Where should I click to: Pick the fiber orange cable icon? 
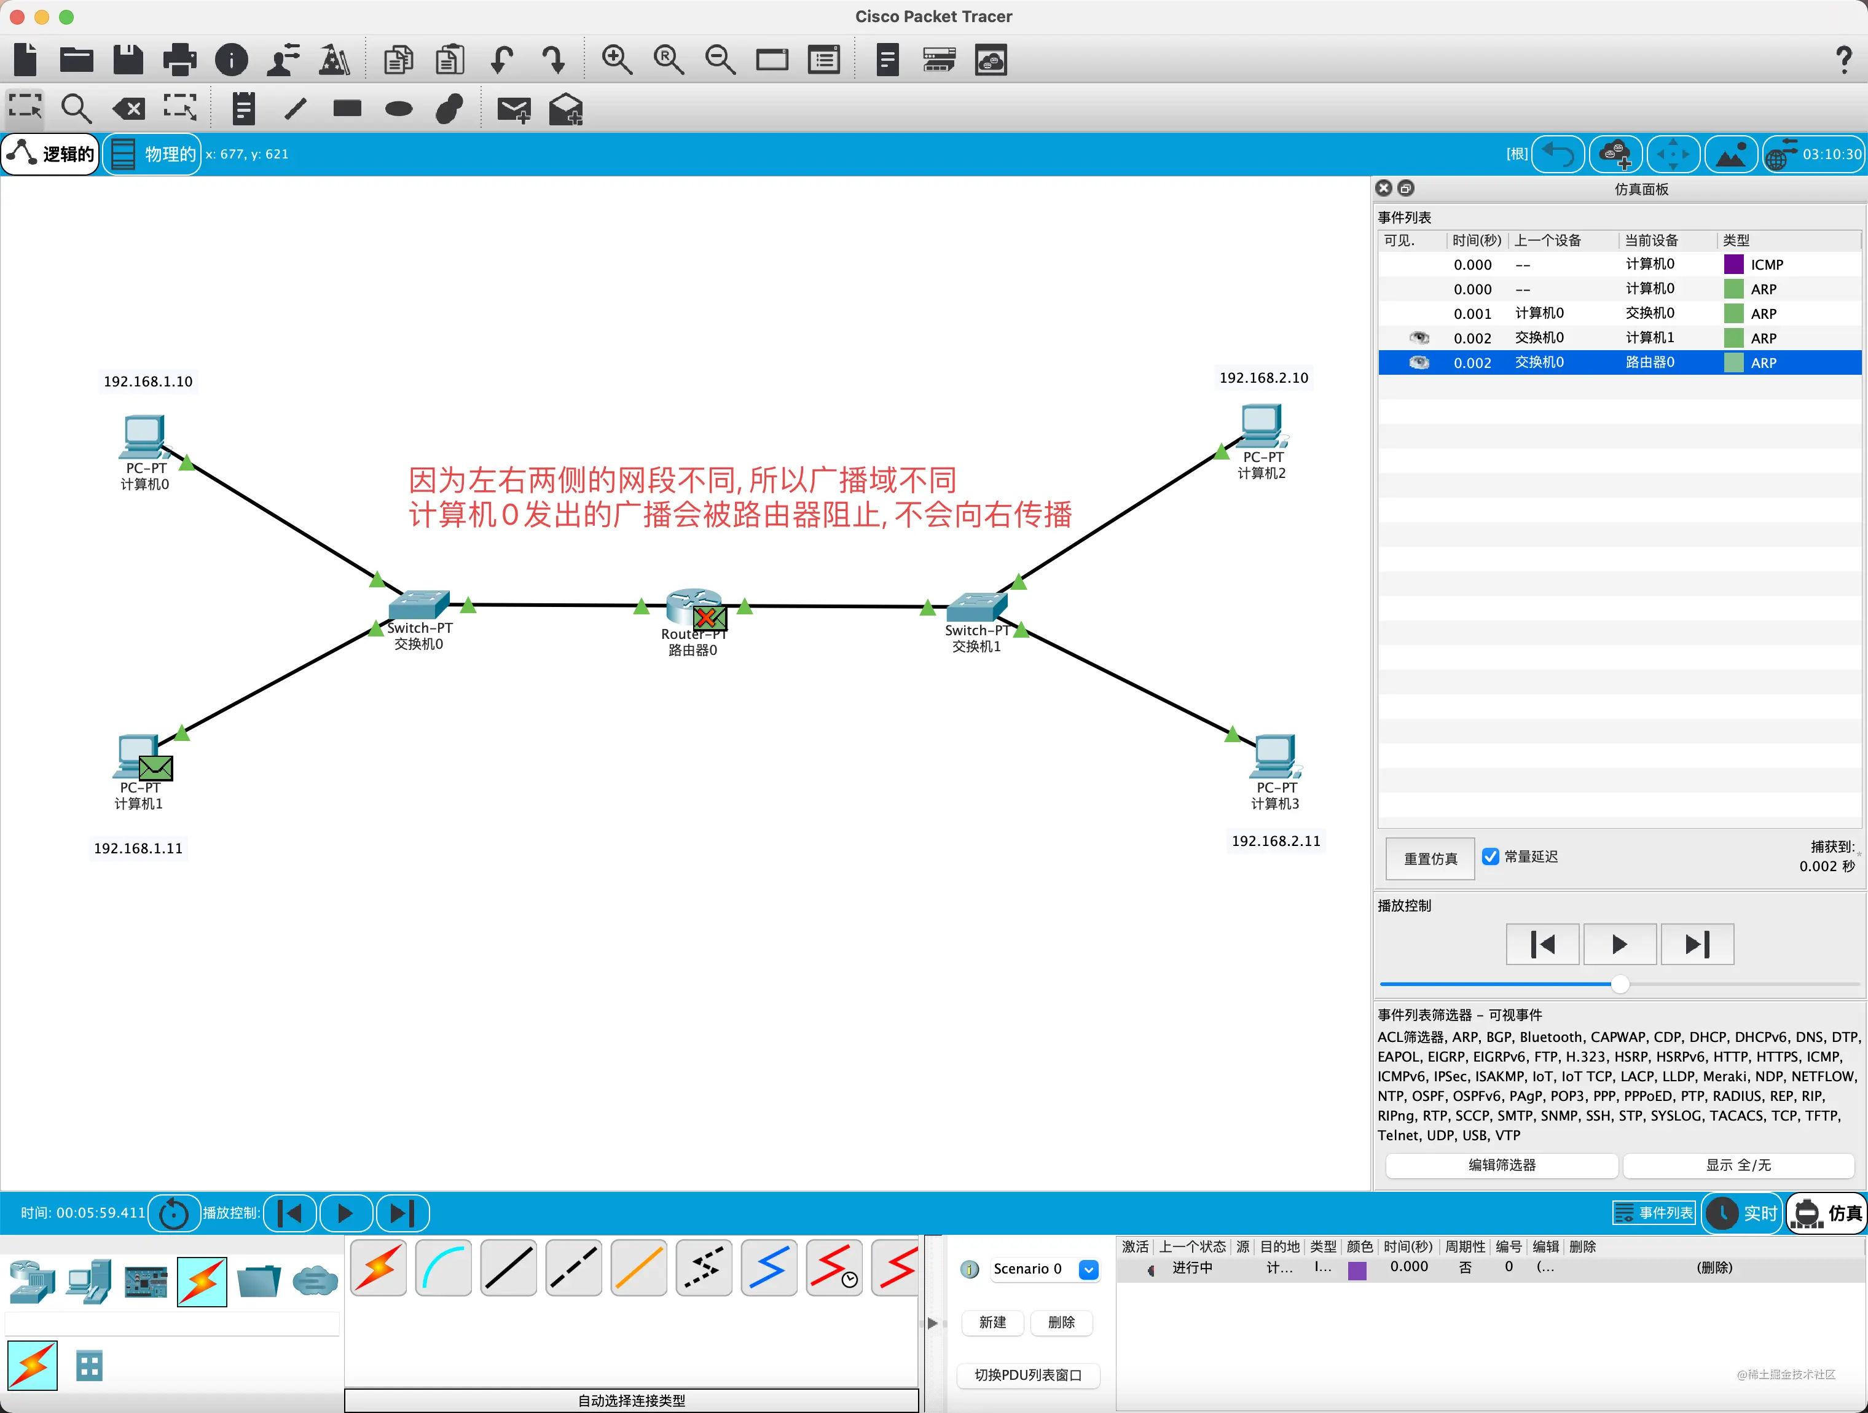click(638, 1269)
